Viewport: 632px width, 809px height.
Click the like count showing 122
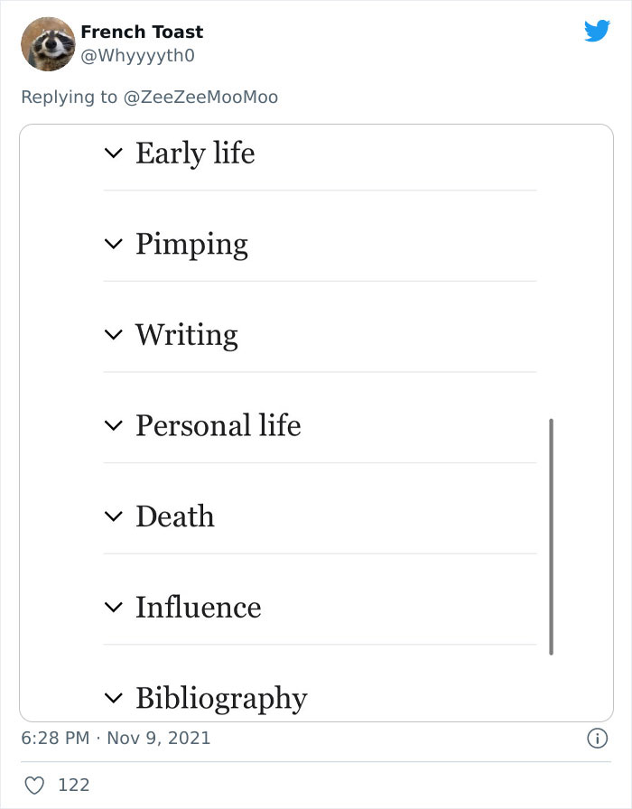click(77, 785)
